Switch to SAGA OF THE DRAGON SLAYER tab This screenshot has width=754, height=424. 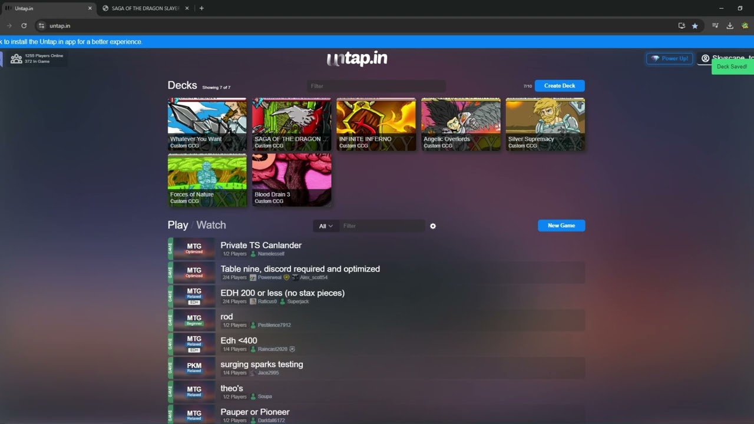[x=145, y=8]
